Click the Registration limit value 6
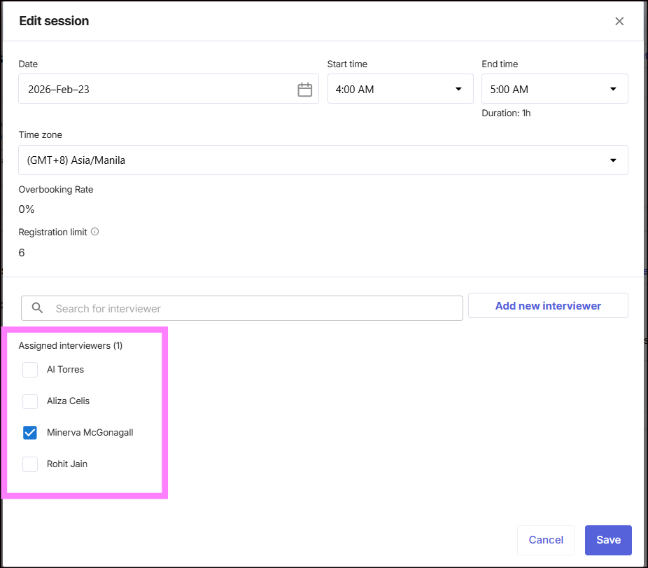This screenshot has width=648, height=568. [x=22, y=253]
